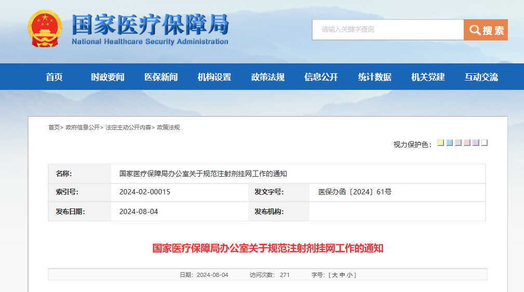Click index number 2024-02-00015
The height and width of the screenshot is (292, 524).
pyautogui.click(x=145, y=192)
